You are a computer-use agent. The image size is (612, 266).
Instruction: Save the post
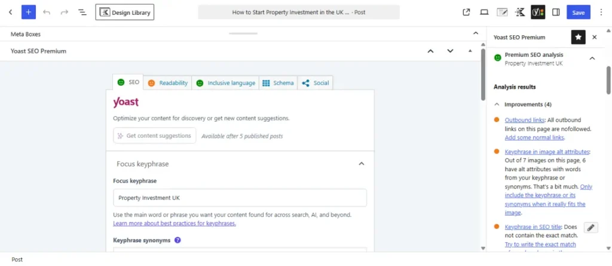coord(579,12)
